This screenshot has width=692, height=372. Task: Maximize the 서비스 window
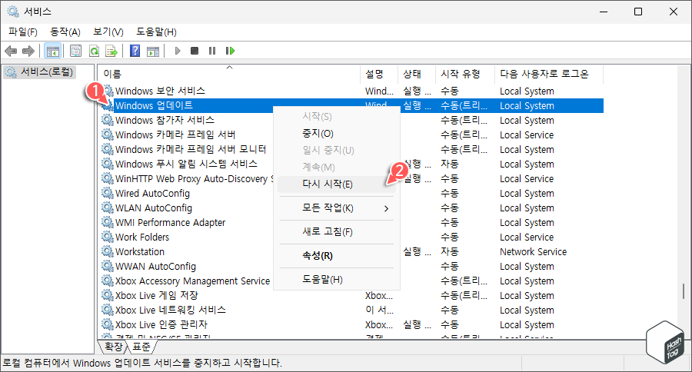[637, 12]
